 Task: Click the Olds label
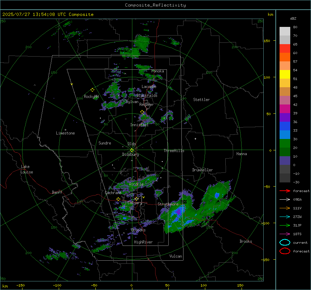pyautogui.click(x=132, y=144)
